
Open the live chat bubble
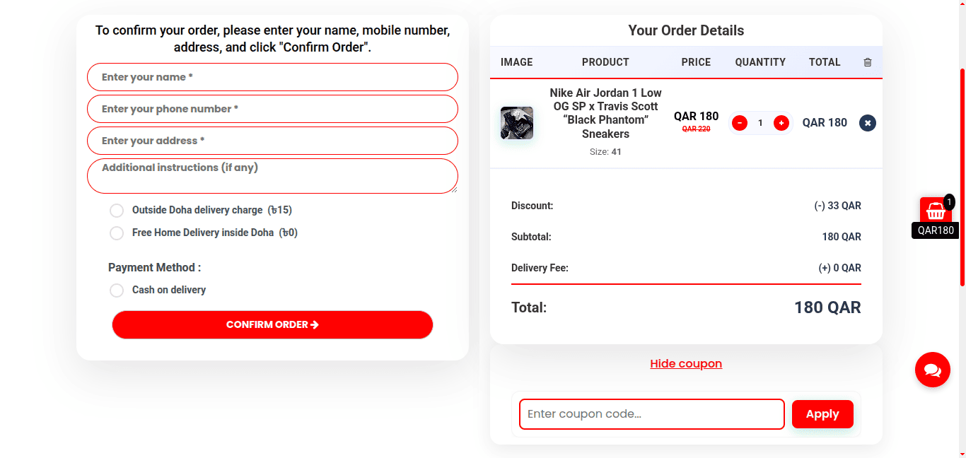click(x=932, y=370)
